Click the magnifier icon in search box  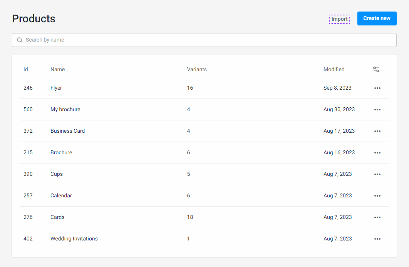click(x=20, y=40)
